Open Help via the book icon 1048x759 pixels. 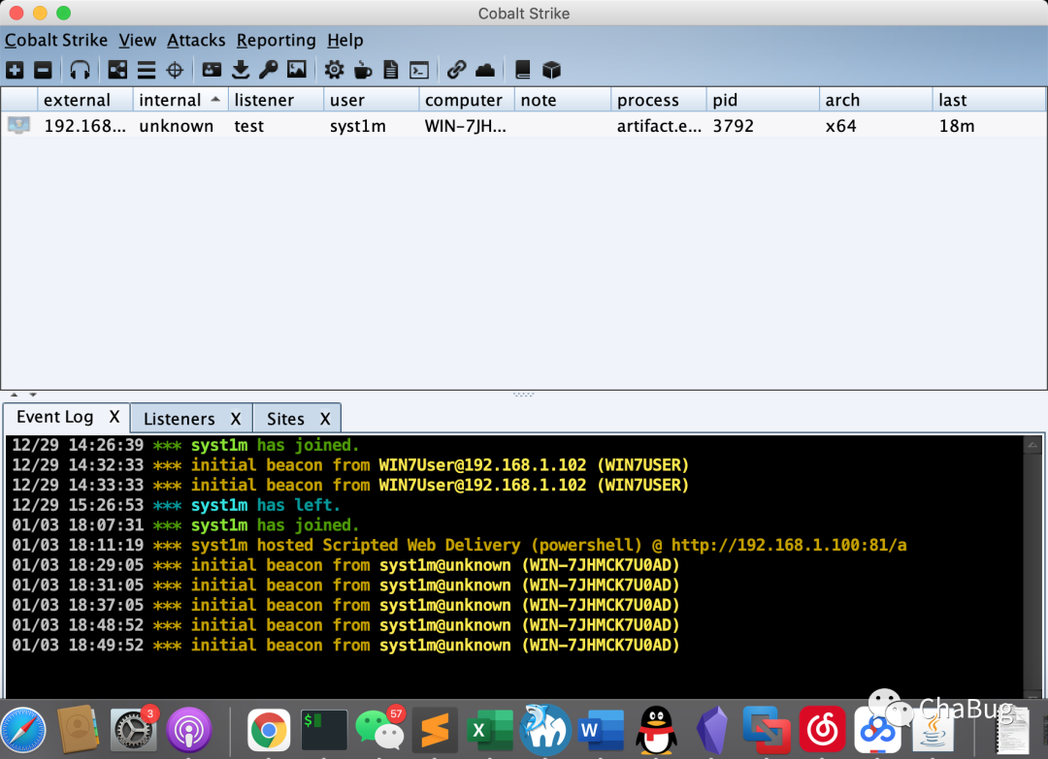coord(523,70)
